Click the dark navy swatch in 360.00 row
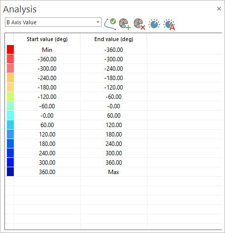 [10, 172]
